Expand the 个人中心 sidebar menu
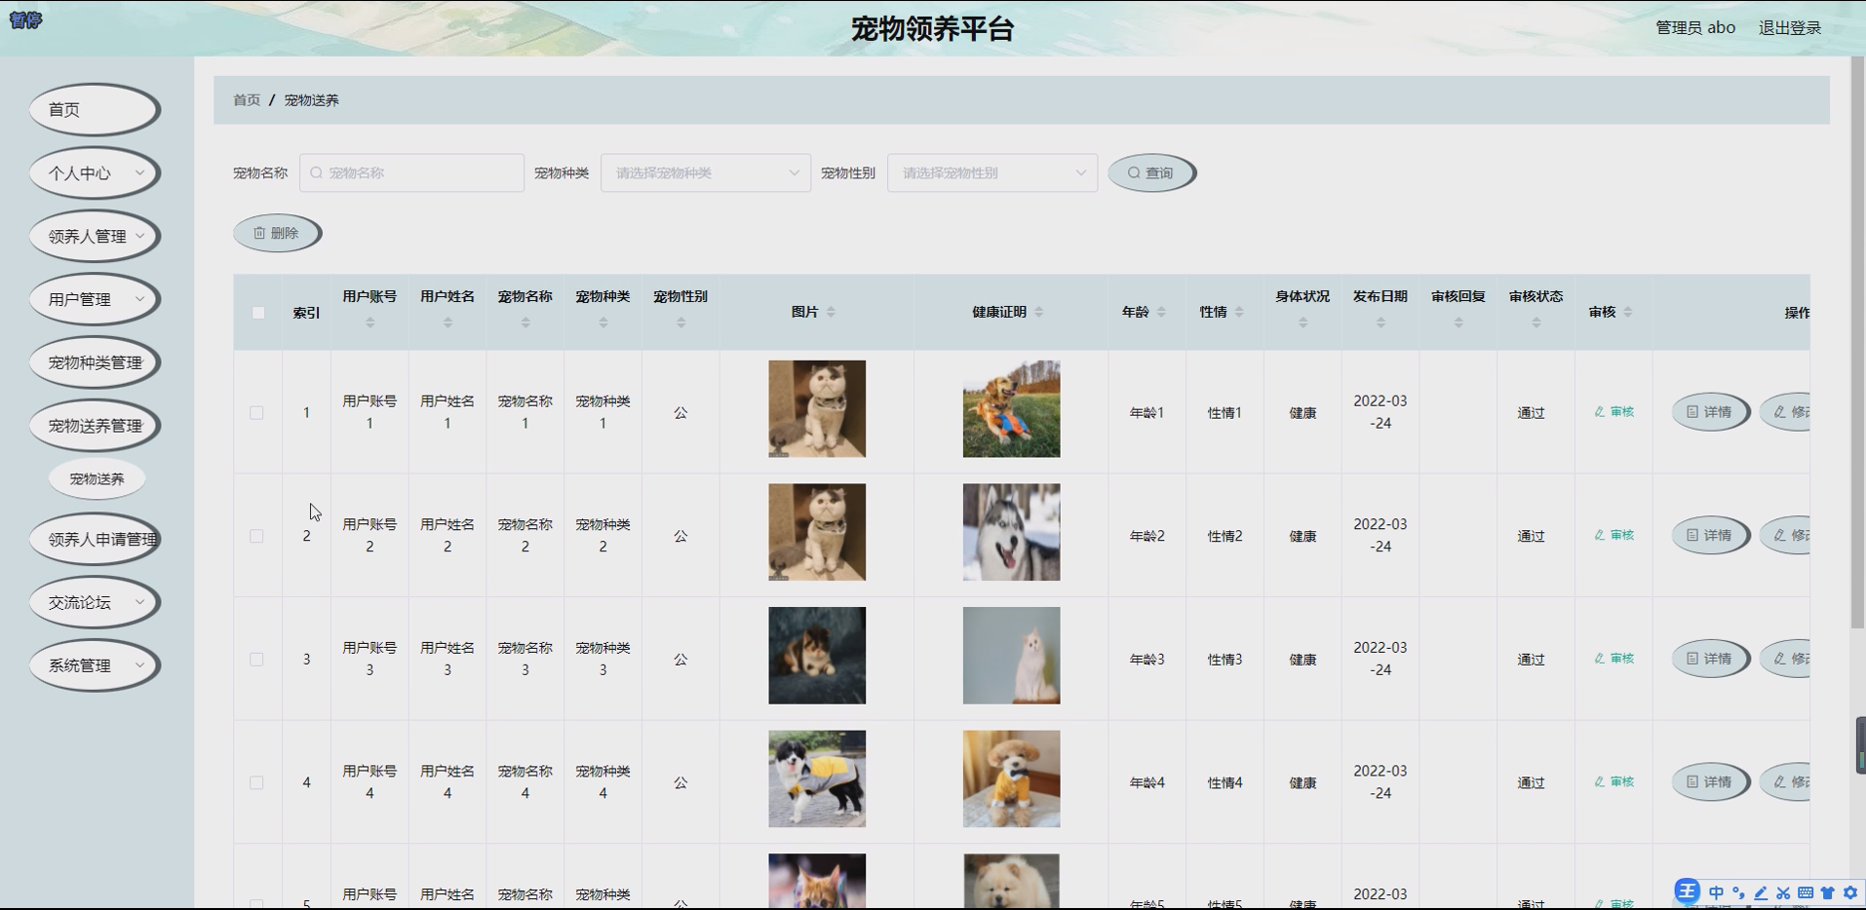Screen dimensions: 1866x910 (x=95, y=172)
